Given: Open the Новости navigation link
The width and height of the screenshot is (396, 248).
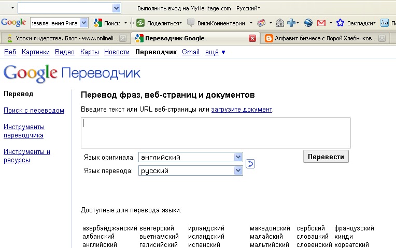Looking at the screenshot, I should coord(117,52).
